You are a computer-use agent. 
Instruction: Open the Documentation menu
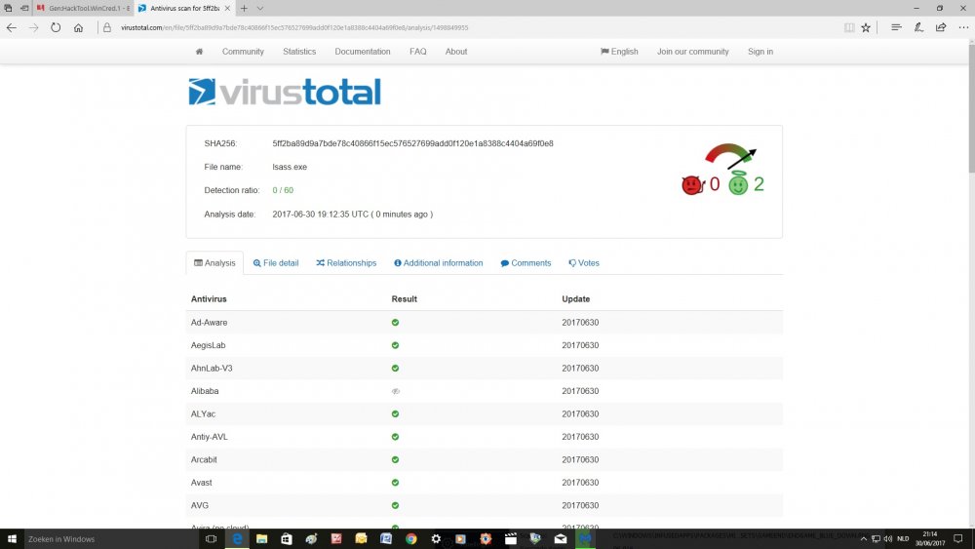(x=363, y=52)
